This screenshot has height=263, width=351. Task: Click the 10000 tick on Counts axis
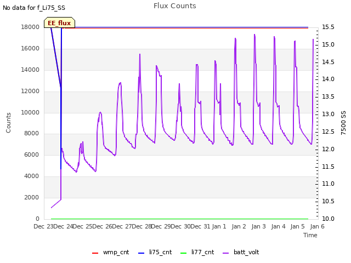click(x=30, y=112)
